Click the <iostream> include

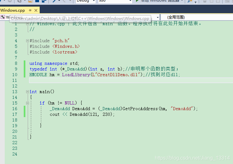click(x=65, y=52)
